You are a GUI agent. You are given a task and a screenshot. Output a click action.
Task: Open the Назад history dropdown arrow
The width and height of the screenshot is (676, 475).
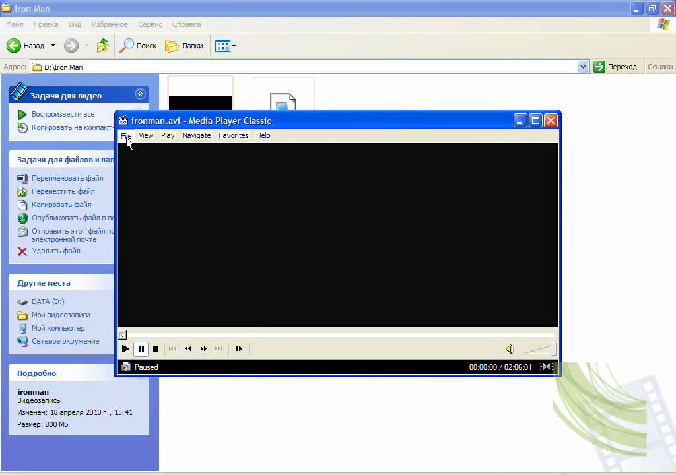coord(53,46)
